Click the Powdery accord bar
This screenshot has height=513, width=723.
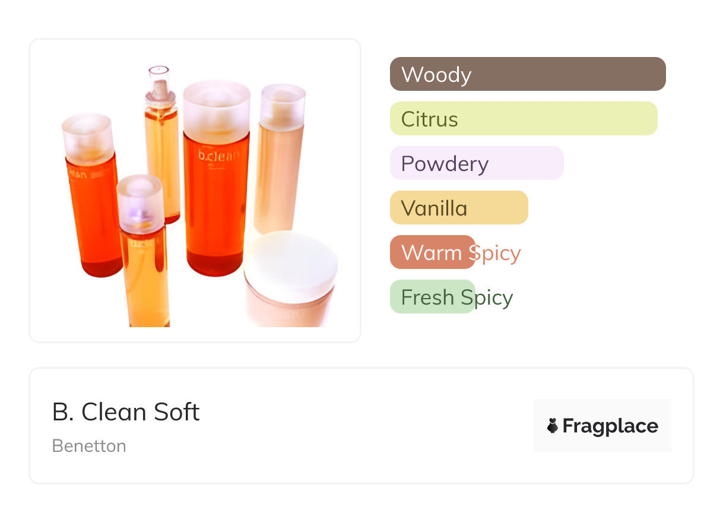477,163
